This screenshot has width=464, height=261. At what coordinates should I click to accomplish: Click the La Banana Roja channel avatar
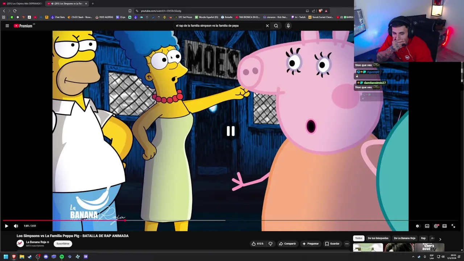[20, 244]
